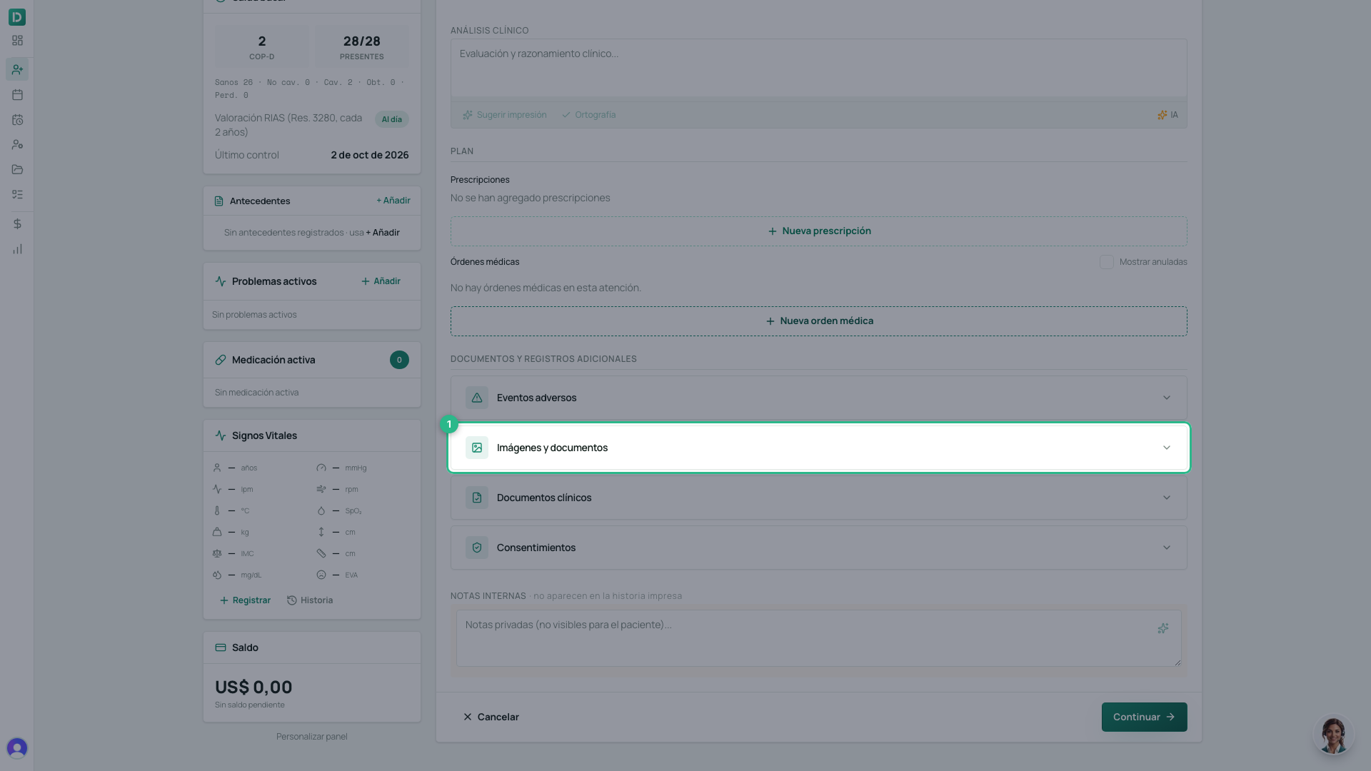Open Historia of vital signs

pos(310,600)
